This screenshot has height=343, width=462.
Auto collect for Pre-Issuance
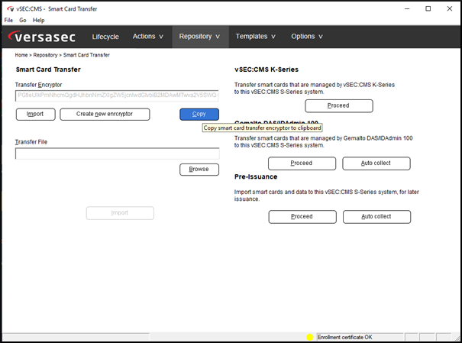[376, 217]
